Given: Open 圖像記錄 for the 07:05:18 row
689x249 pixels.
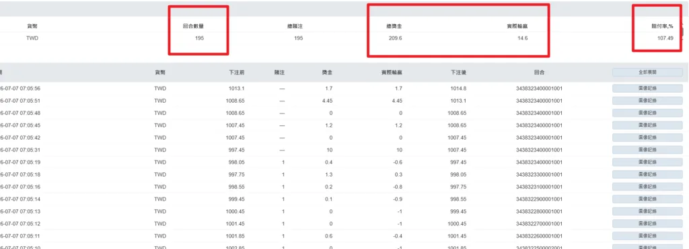Looking at the screenshot, I should click(x=647, y=175).
